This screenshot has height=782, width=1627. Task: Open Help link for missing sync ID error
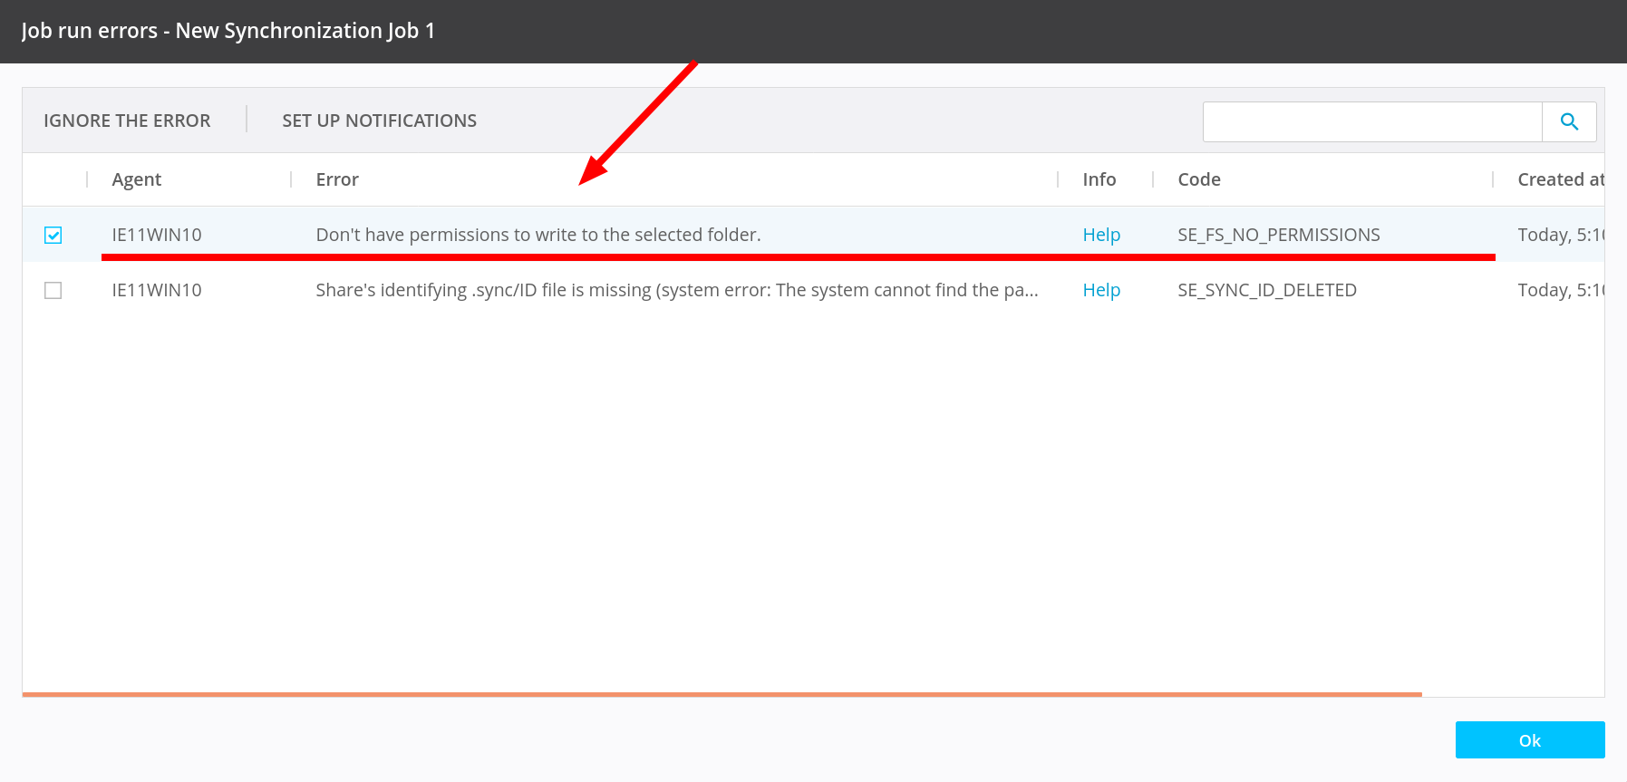(x=1101, y=290)
